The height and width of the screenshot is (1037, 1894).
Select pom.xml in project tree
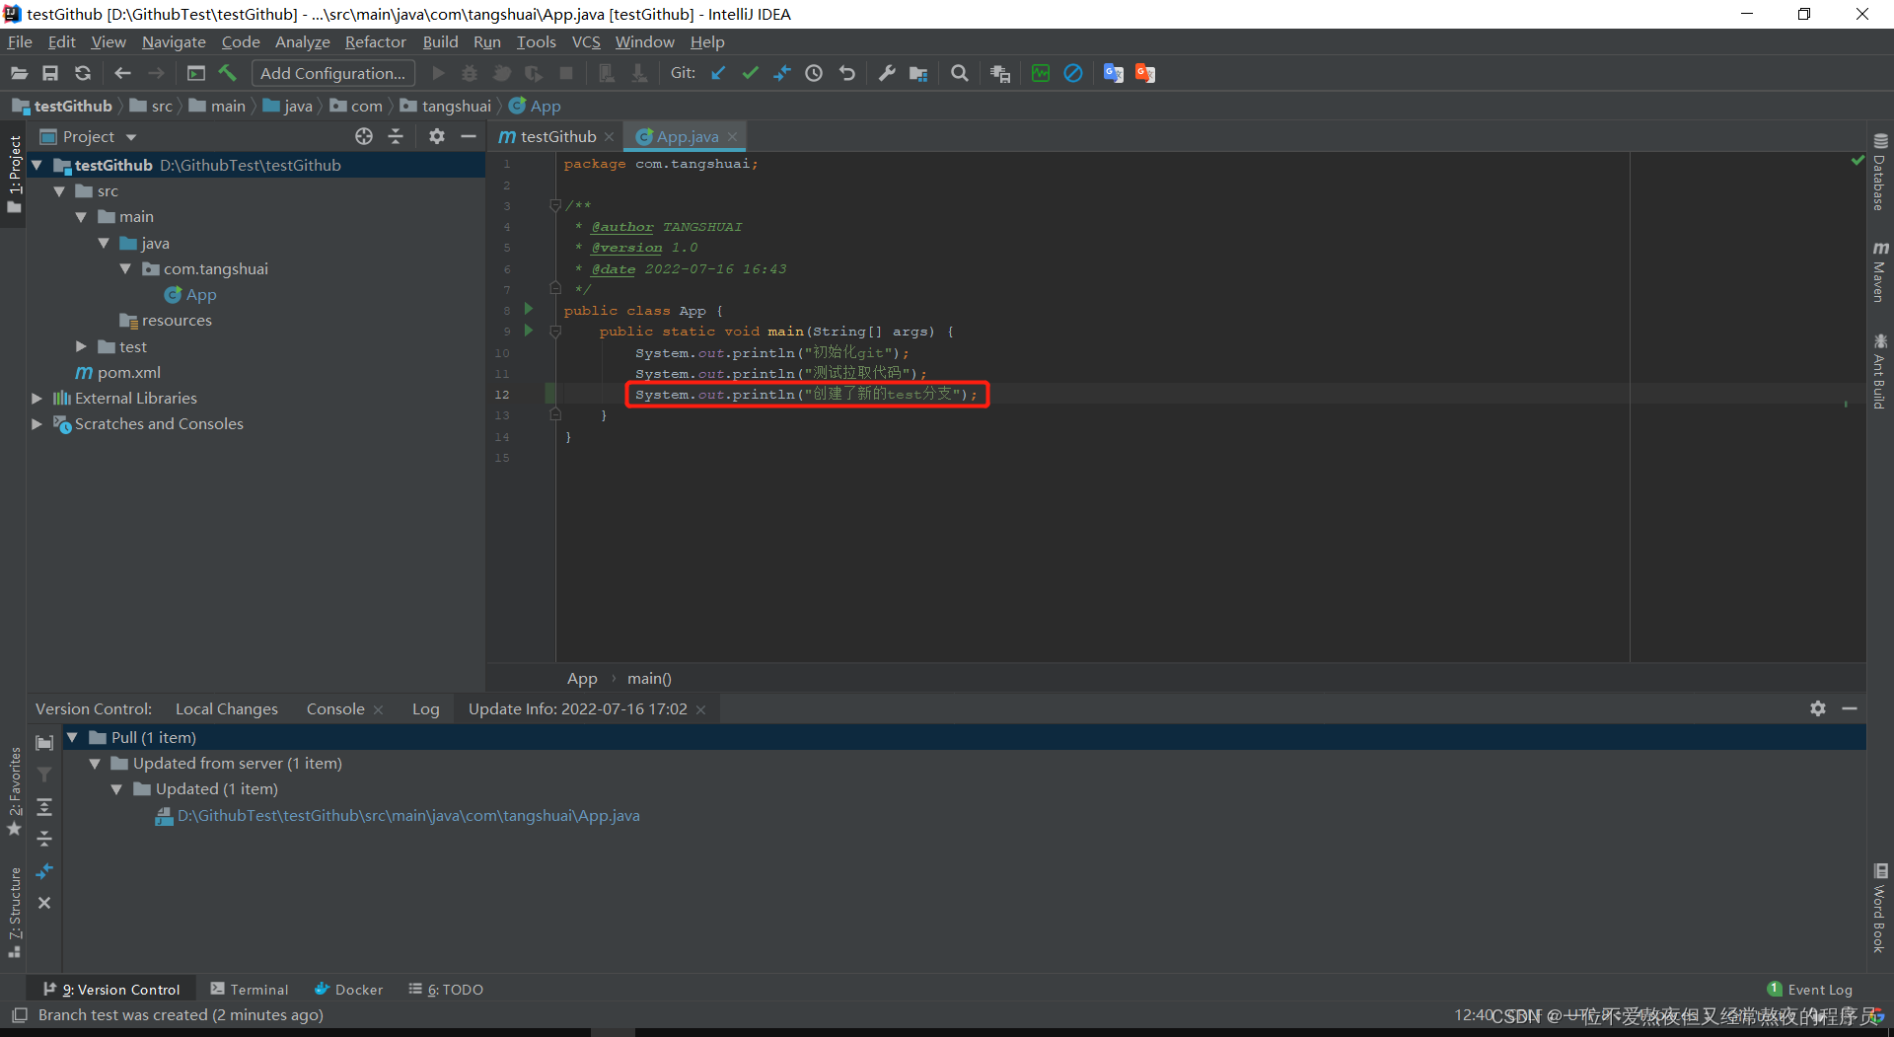(x=128, y=372)
